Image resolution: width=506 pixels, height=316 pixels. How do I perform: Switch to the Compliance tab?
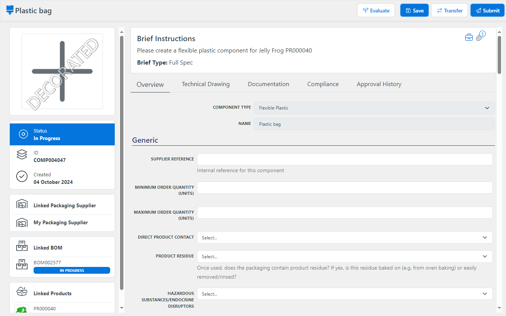pos(323,84)
